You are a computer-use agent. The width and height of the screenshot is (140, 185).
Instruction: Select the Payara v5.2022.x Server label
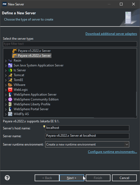[34, 51]
